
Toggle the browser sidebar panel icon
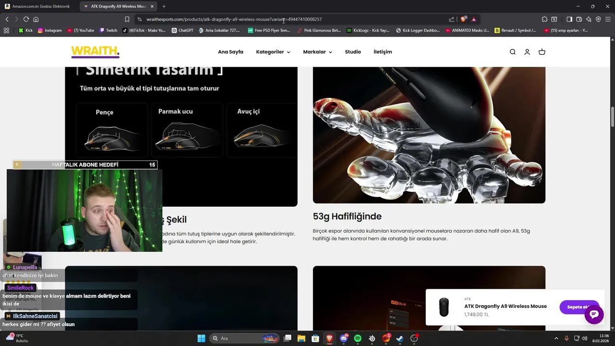(569, 19)
